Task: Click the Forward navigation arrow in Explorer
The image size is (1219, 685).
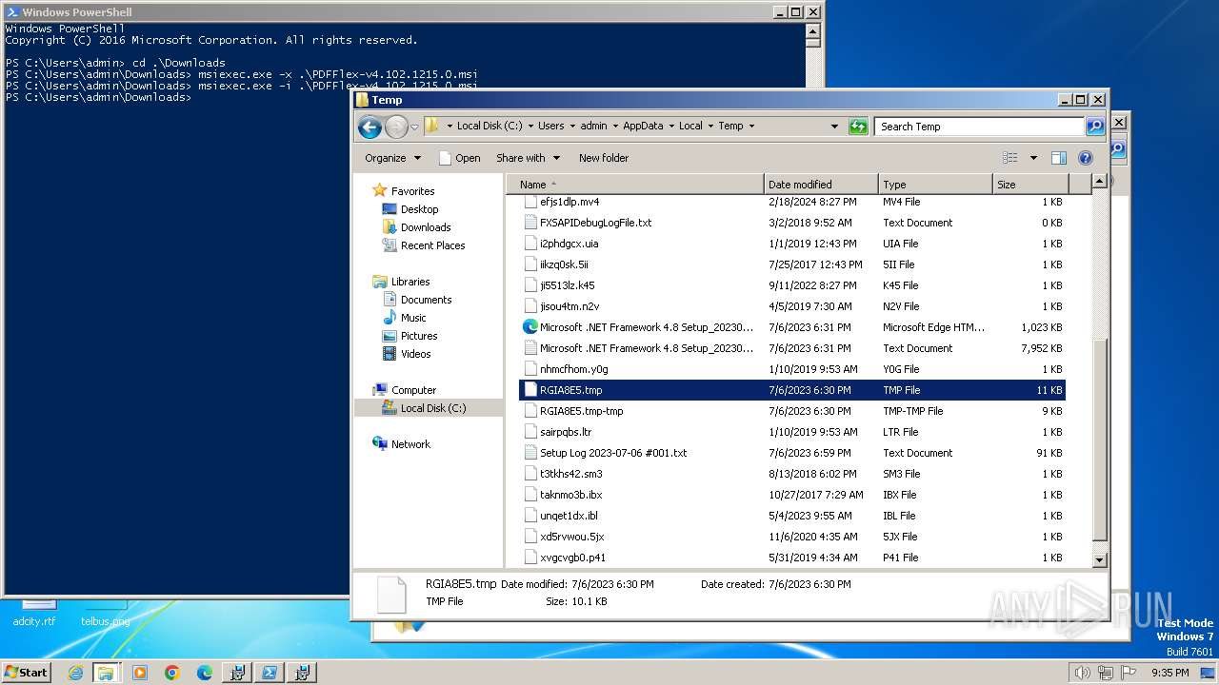Action: (x=396, y=127)
